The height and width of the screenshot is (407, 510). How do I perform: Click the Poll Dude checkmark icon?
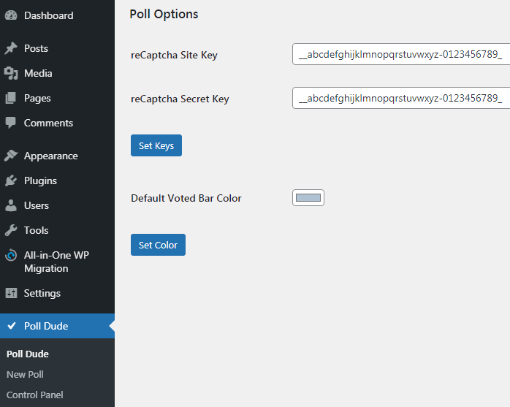point(12,326)
